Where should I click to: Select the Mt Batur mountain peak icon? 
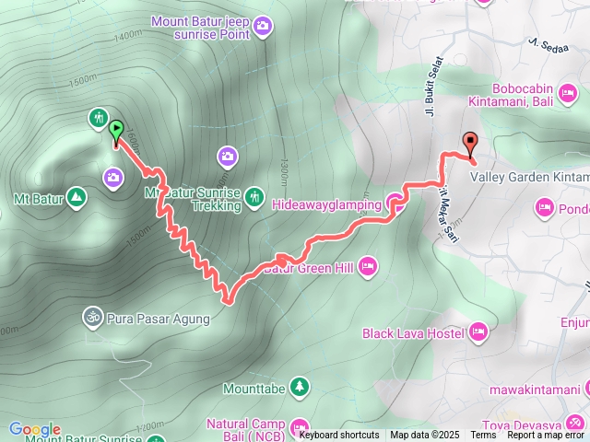77,198
